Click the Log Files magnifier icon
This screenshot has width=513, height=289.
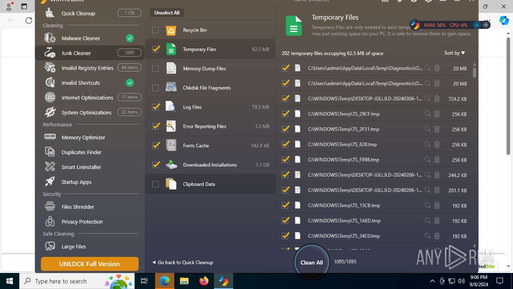pyautogui.click(x=171, y=107)
